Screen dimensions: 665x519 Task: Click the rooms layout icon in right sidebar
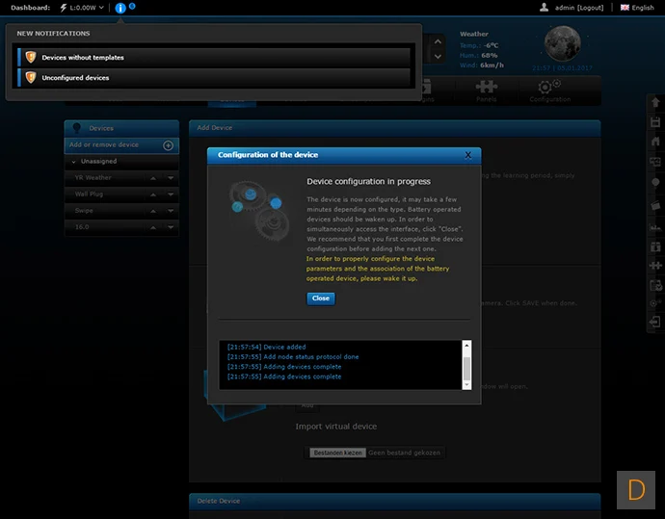[x=655, y=162]
